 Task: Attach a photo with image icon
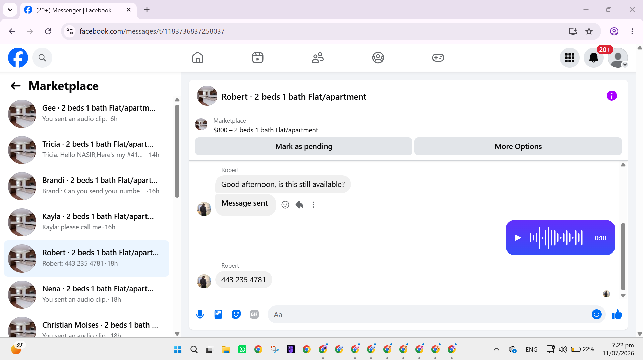click(218, 314)
